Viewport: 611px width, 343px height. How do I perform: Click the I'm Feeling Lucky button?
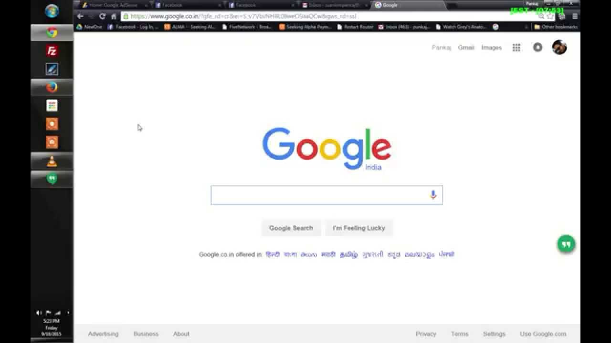pos(359,228)
